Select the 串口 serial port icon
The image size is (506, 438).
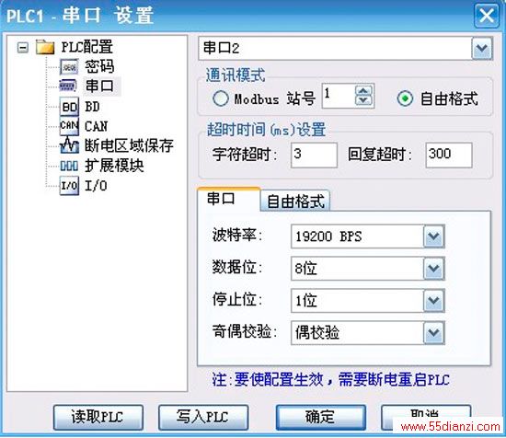(x=68, y=86)
